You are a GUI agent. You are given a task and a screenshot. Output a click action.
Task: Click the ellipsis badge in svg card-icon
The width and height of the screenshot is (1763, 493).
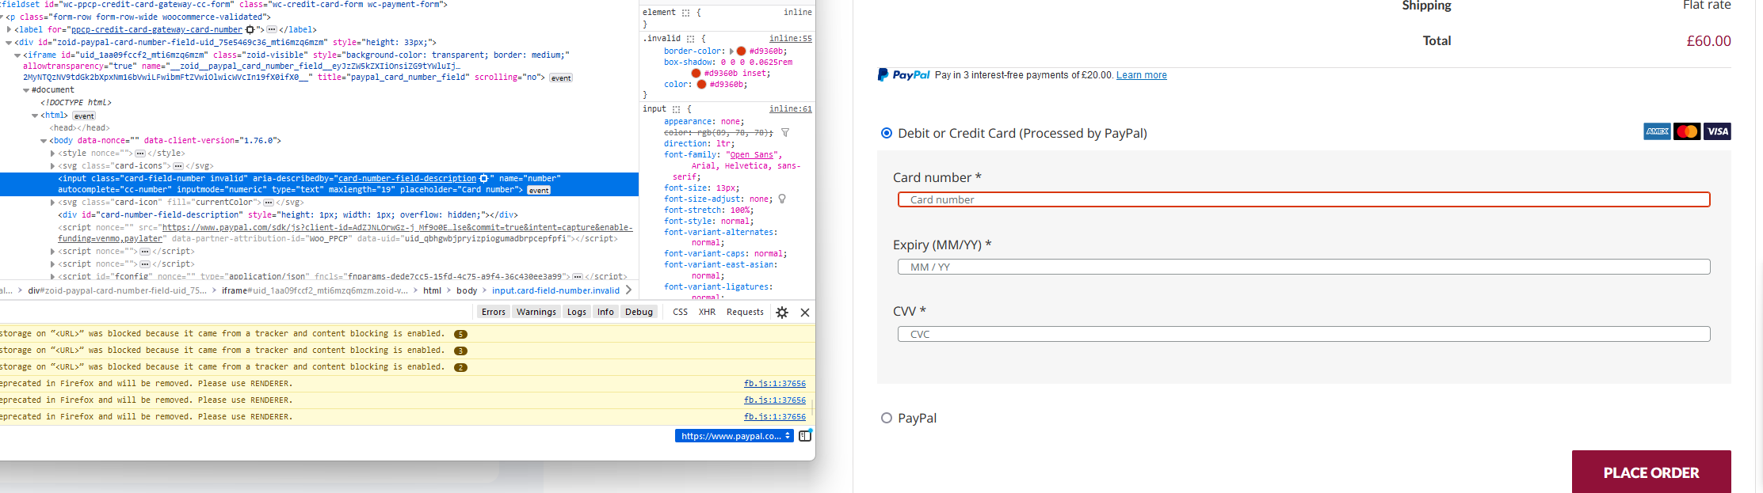[x=269, y=203]
